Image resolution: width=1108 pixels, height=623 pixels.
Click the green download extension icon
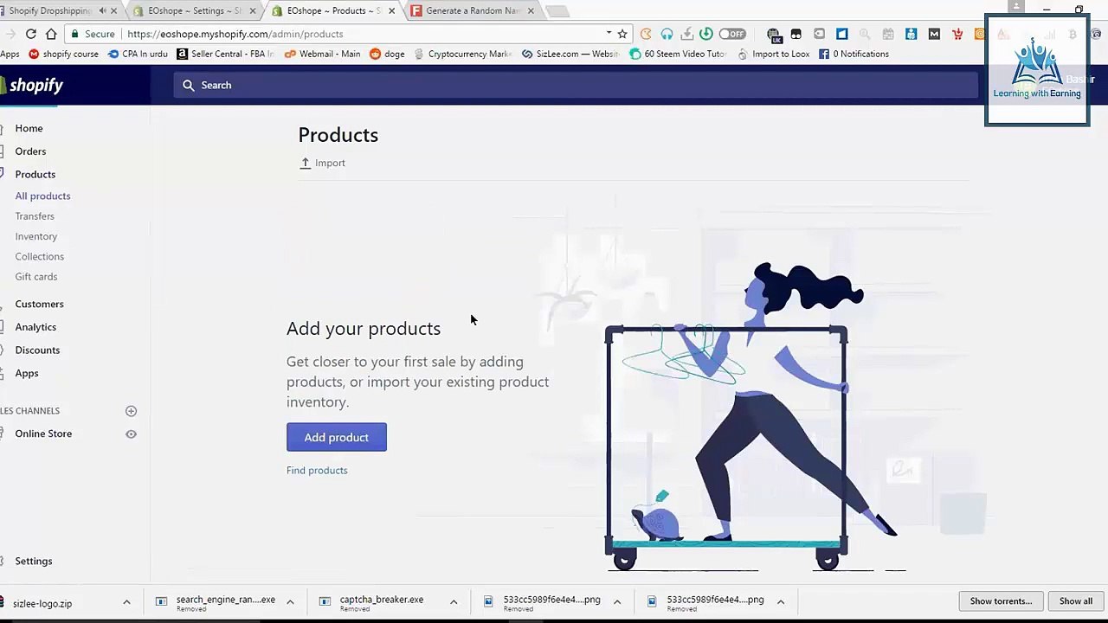706,34
